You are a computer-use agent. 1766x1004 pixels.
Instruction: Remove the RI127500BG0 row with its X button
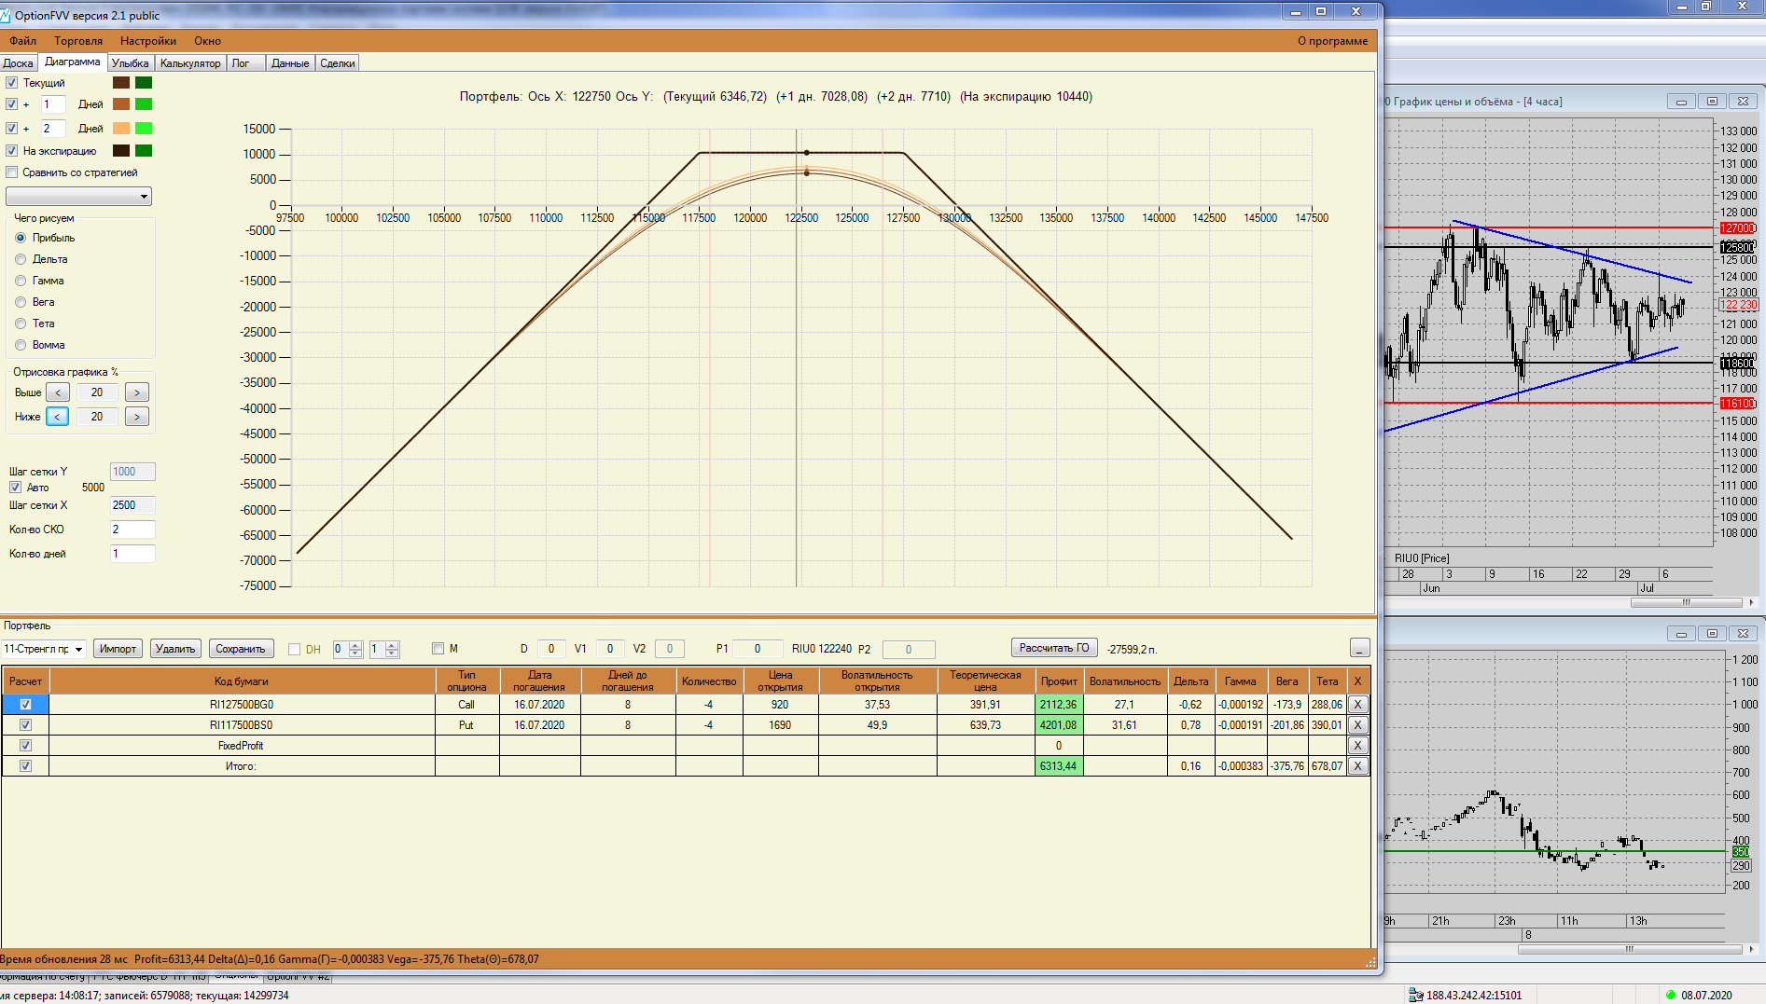click(1357, 705)
